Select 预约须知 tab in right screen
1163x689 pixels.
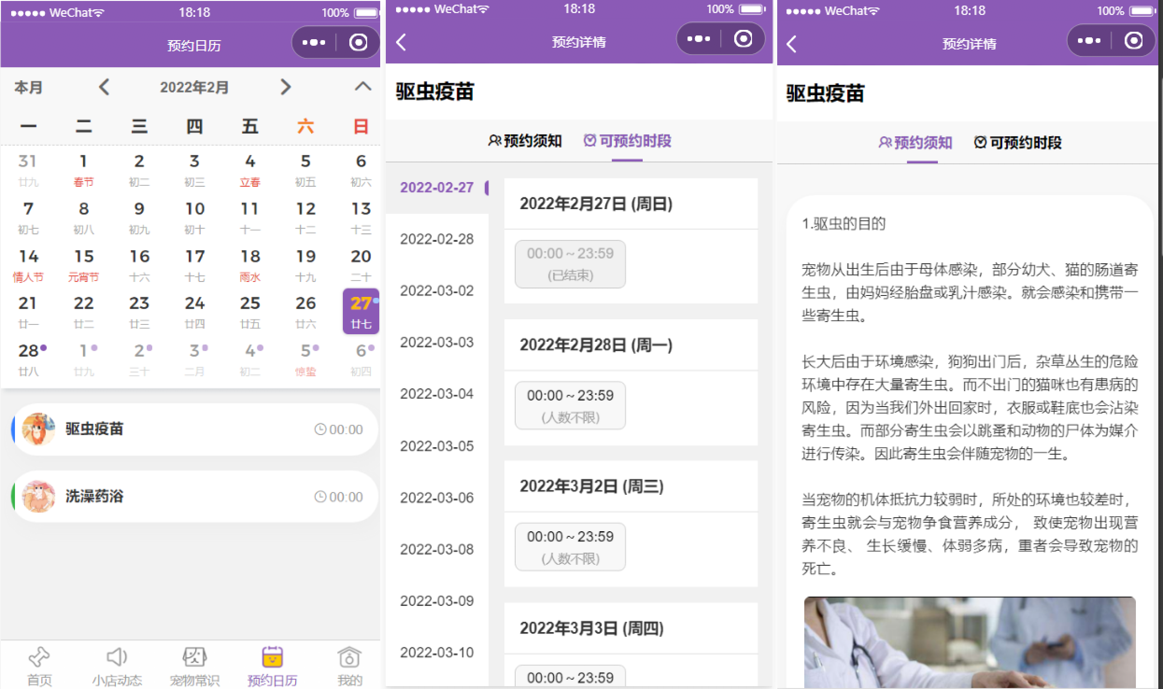click(x=915, y=143)
